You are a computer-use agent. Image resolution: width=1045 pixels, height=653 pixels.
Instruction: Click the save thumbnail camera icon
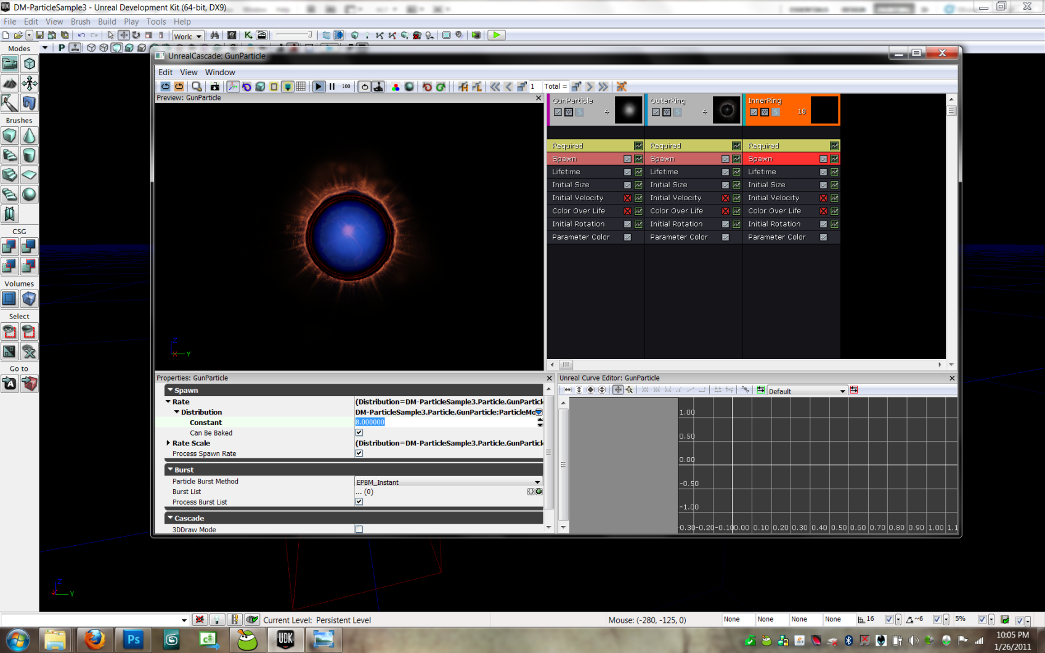pyautogui.click(x=214, y=87)
